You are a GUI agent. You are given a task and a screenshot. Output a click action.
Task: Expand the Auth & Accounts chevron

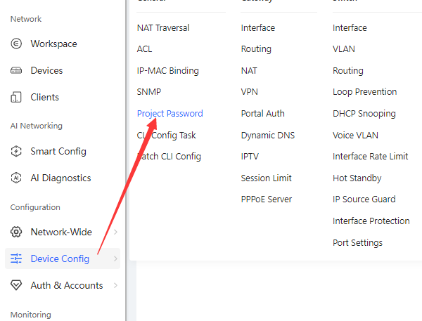pos(116,285)
